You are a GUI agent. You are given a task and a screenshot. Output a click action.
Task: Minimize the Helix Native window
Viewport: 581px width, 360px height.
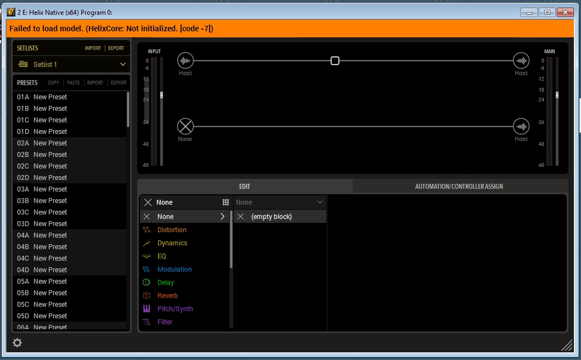point(529,13)
